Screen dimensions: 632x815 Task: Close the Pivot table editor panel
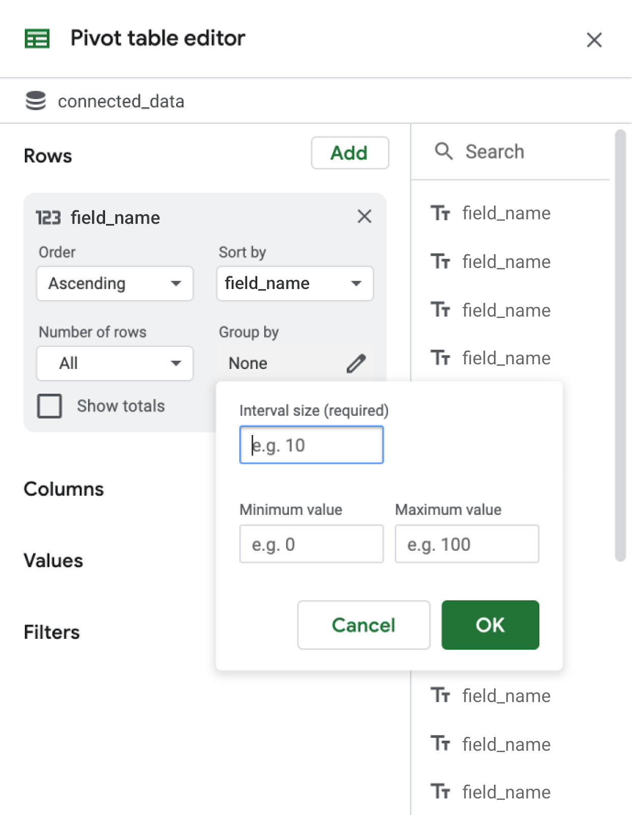pos(594,40)
